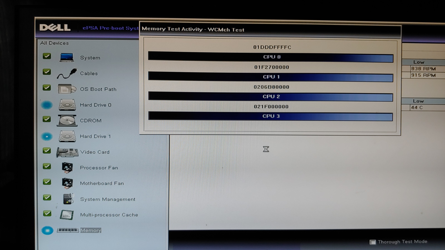This screenshot has height=250, width=445.
Task: Select the CDROM label
Action: [x=91, y=121]
